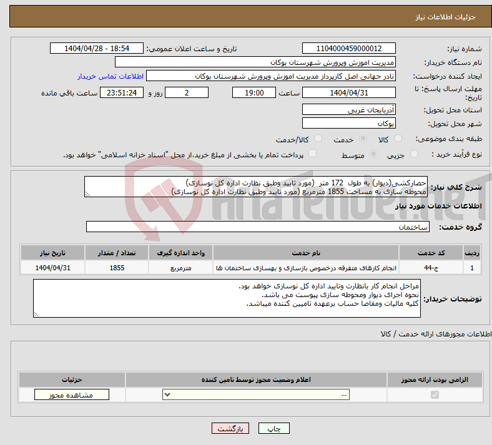The width and height of the screenshot is (492, 445).
Task: Toggle the الزامی بودن ارائه مجوز checkbox
Action: click(x=435, y=394)
